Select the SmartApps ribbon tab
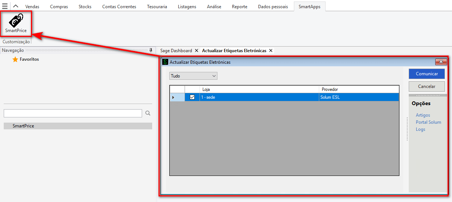Viewport: 452px width, 202px height. [310, 7]
